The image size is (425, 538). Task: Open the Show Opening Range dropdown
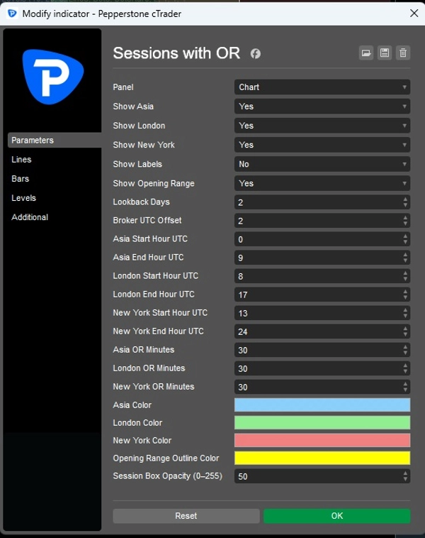[x=322, y=183]
